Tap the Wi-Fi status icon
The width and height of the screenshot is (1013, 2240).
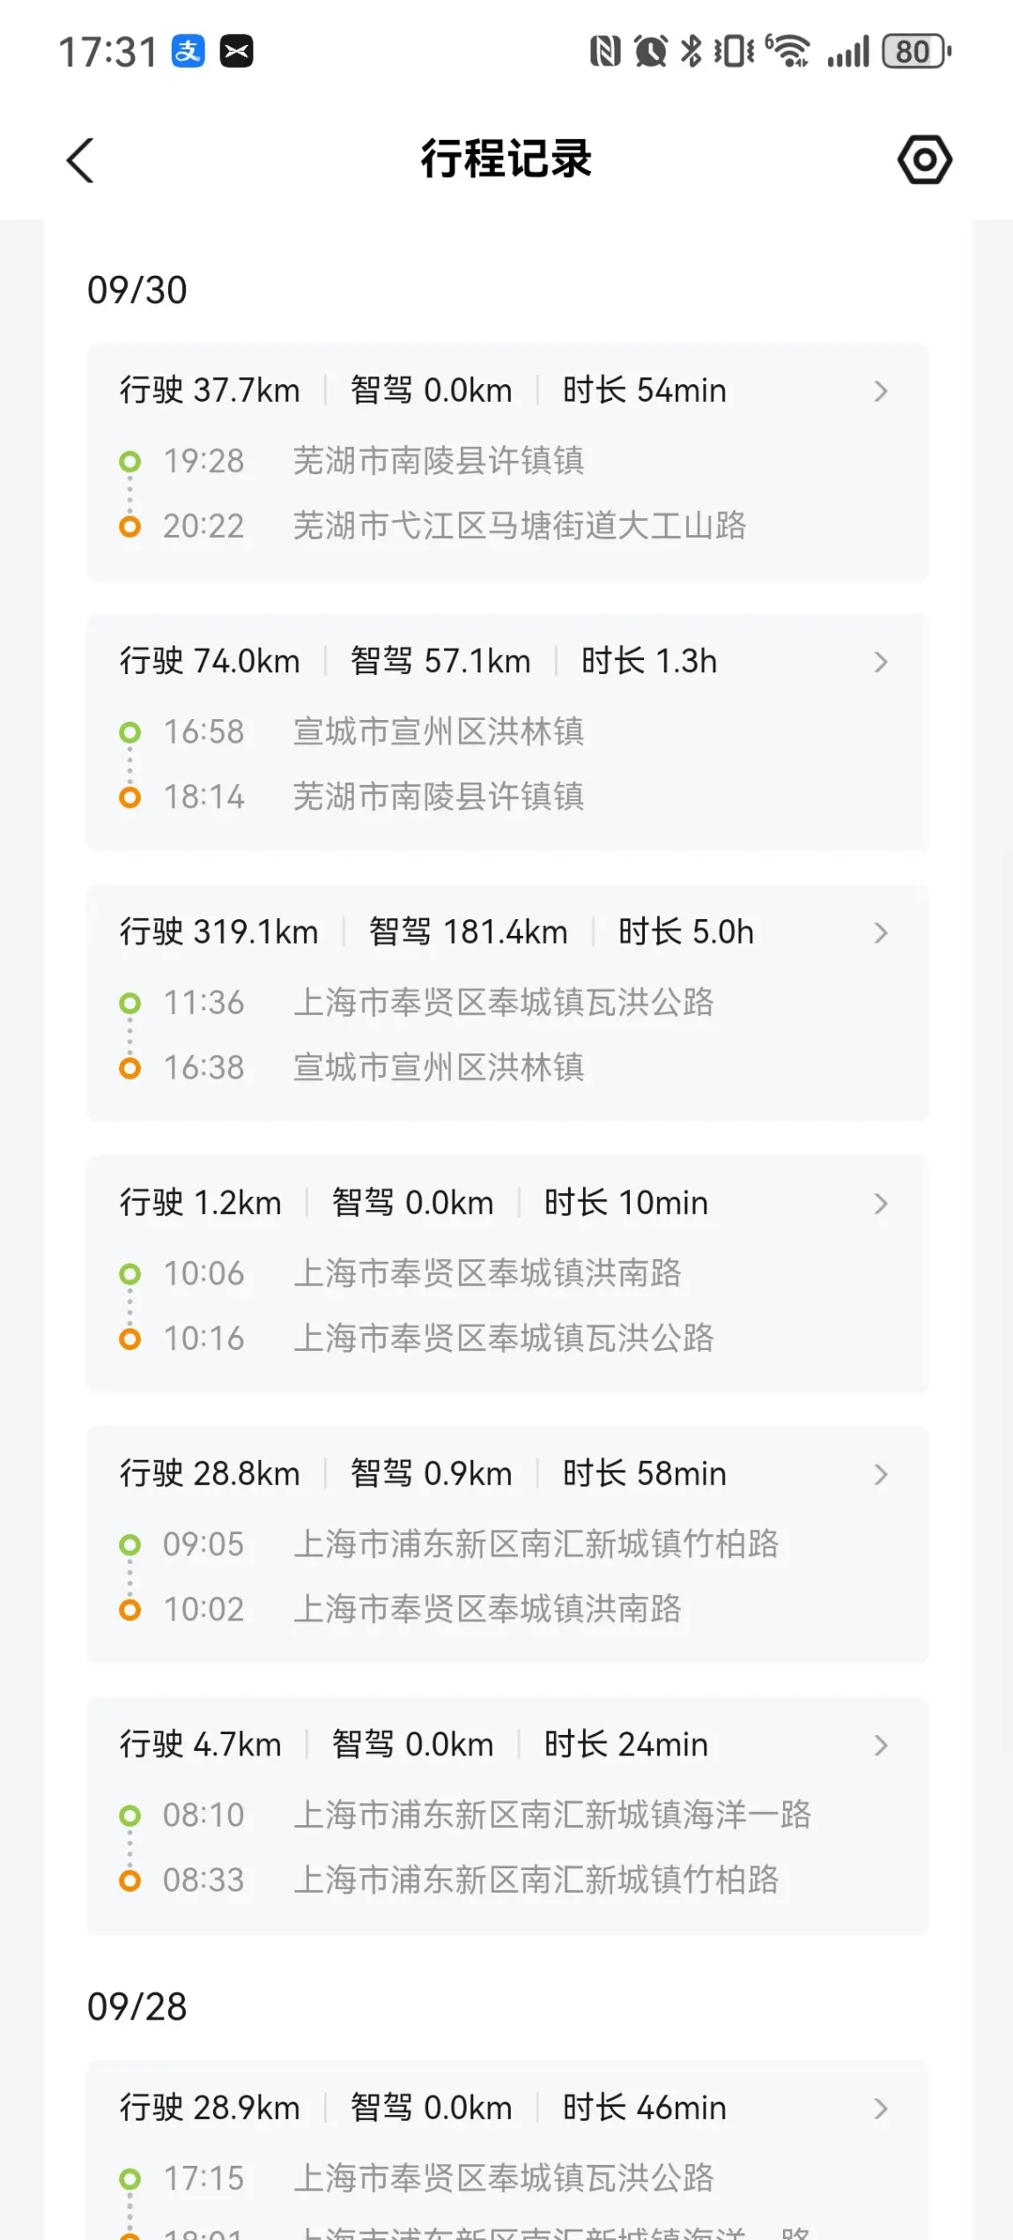coord(788,51)
